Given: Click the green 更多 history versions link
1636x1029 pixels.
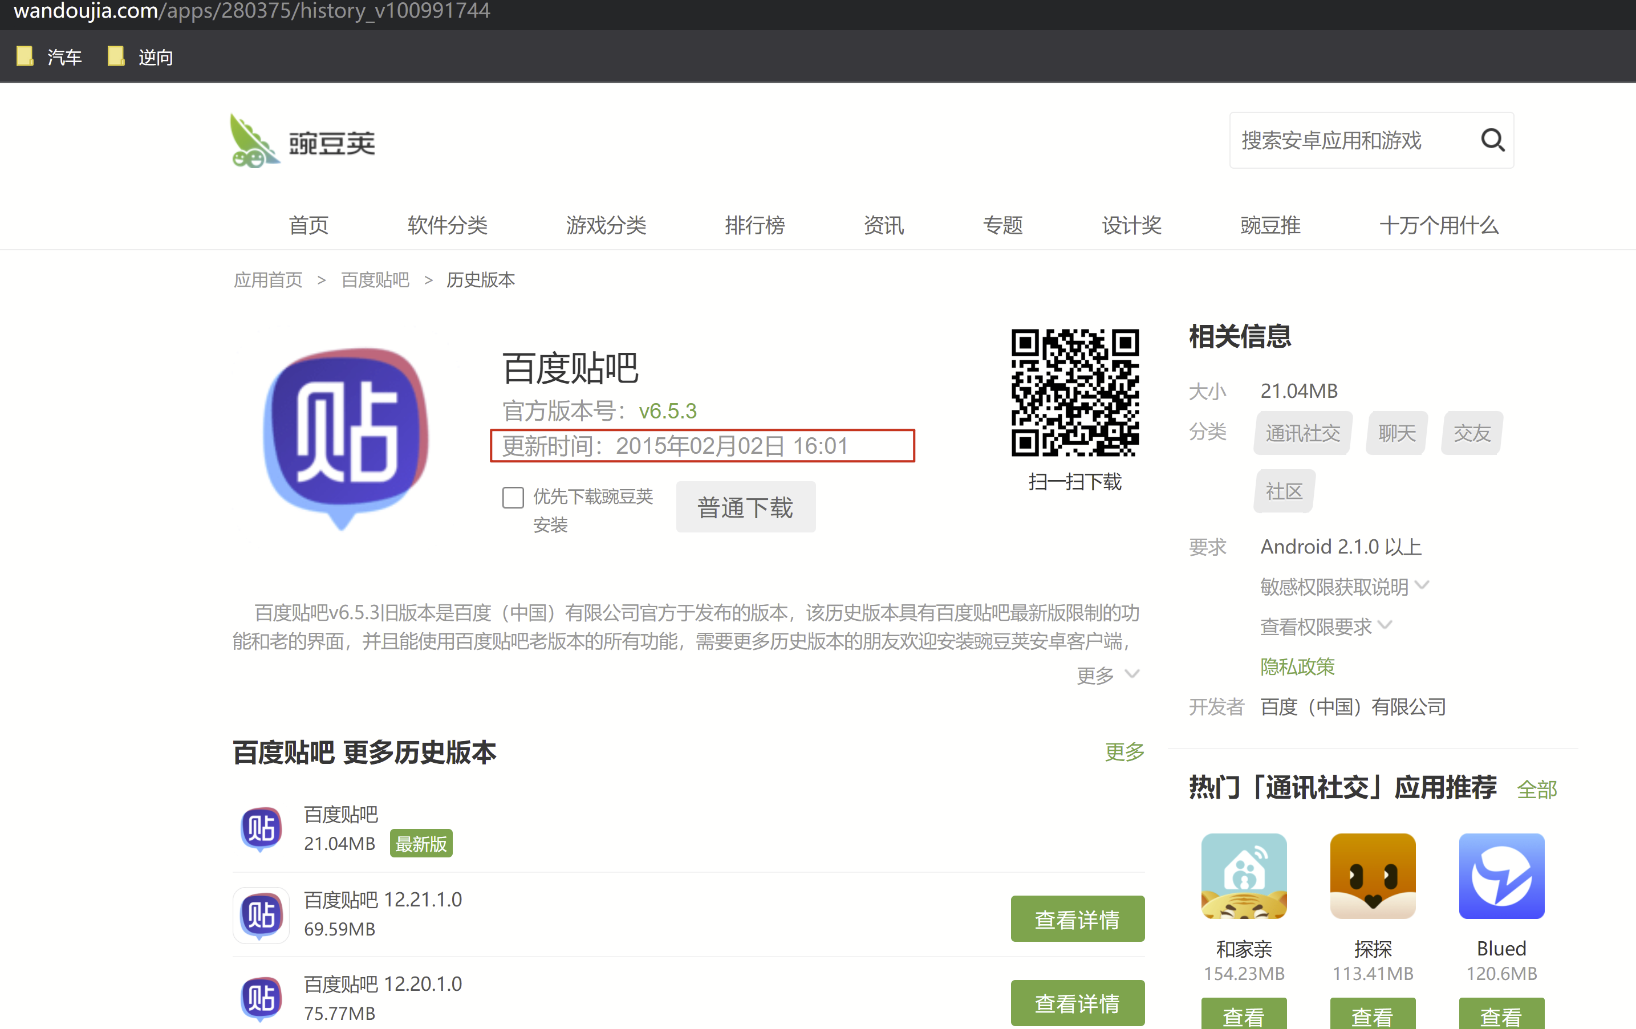Looking at the screenshot, I should coord(1125,751).
